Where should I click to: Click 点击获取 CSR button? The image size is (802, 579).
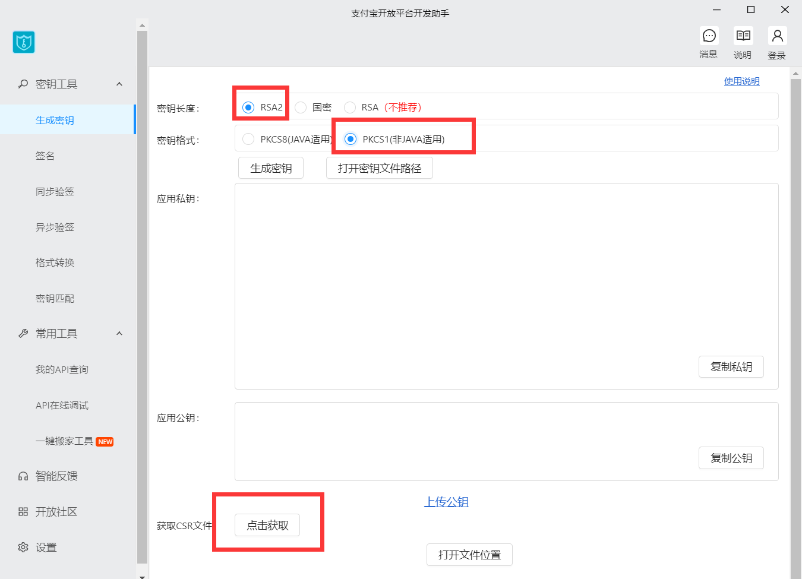[x=267, y=525]
